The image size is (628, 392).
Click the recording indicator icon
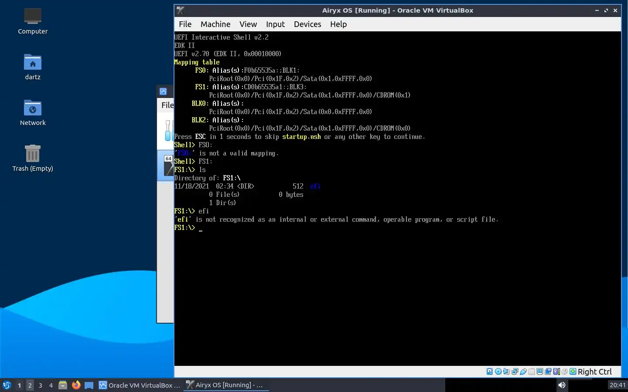coord(548,372)
